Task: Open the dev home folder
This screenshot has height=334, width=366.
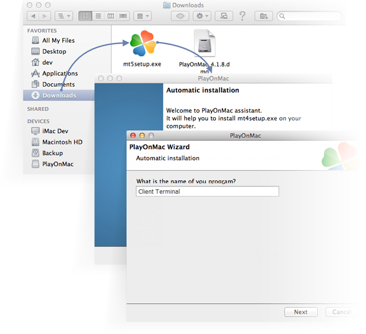Action: coord(47,62)
